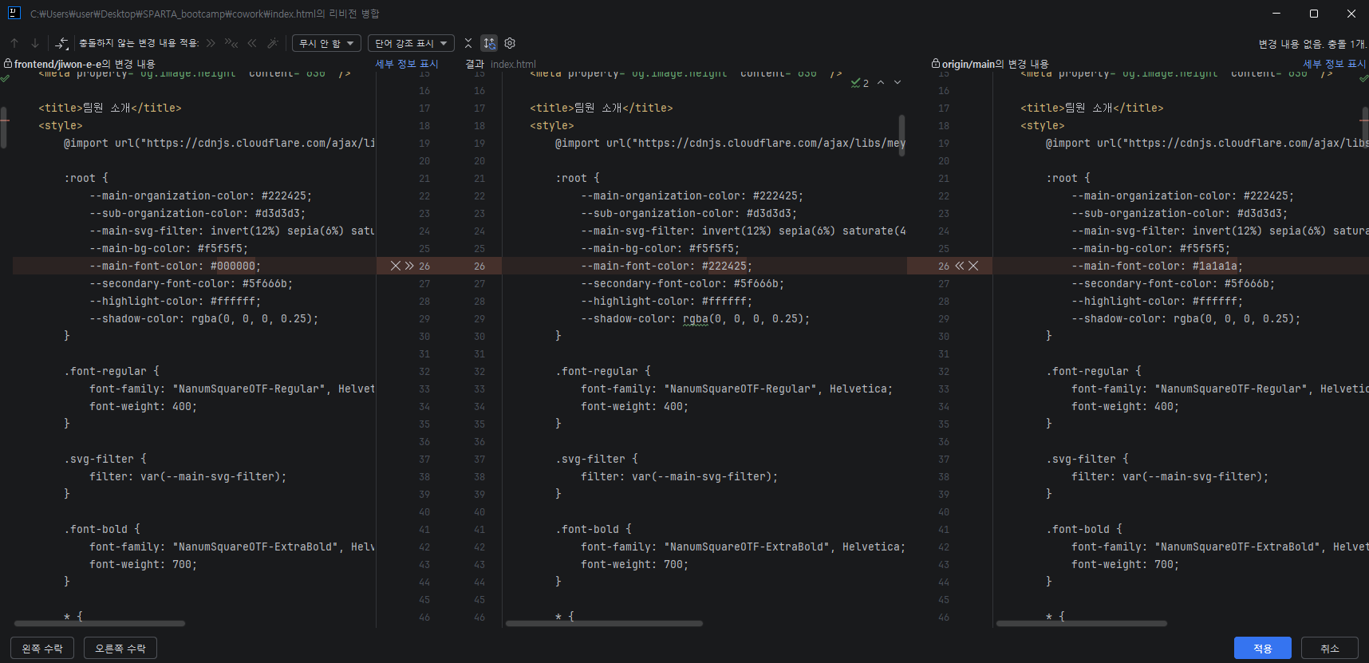Click '.font-bold {' line in the right pane
Viewport: 1369px width, 663px height.
coord(1084,529)
